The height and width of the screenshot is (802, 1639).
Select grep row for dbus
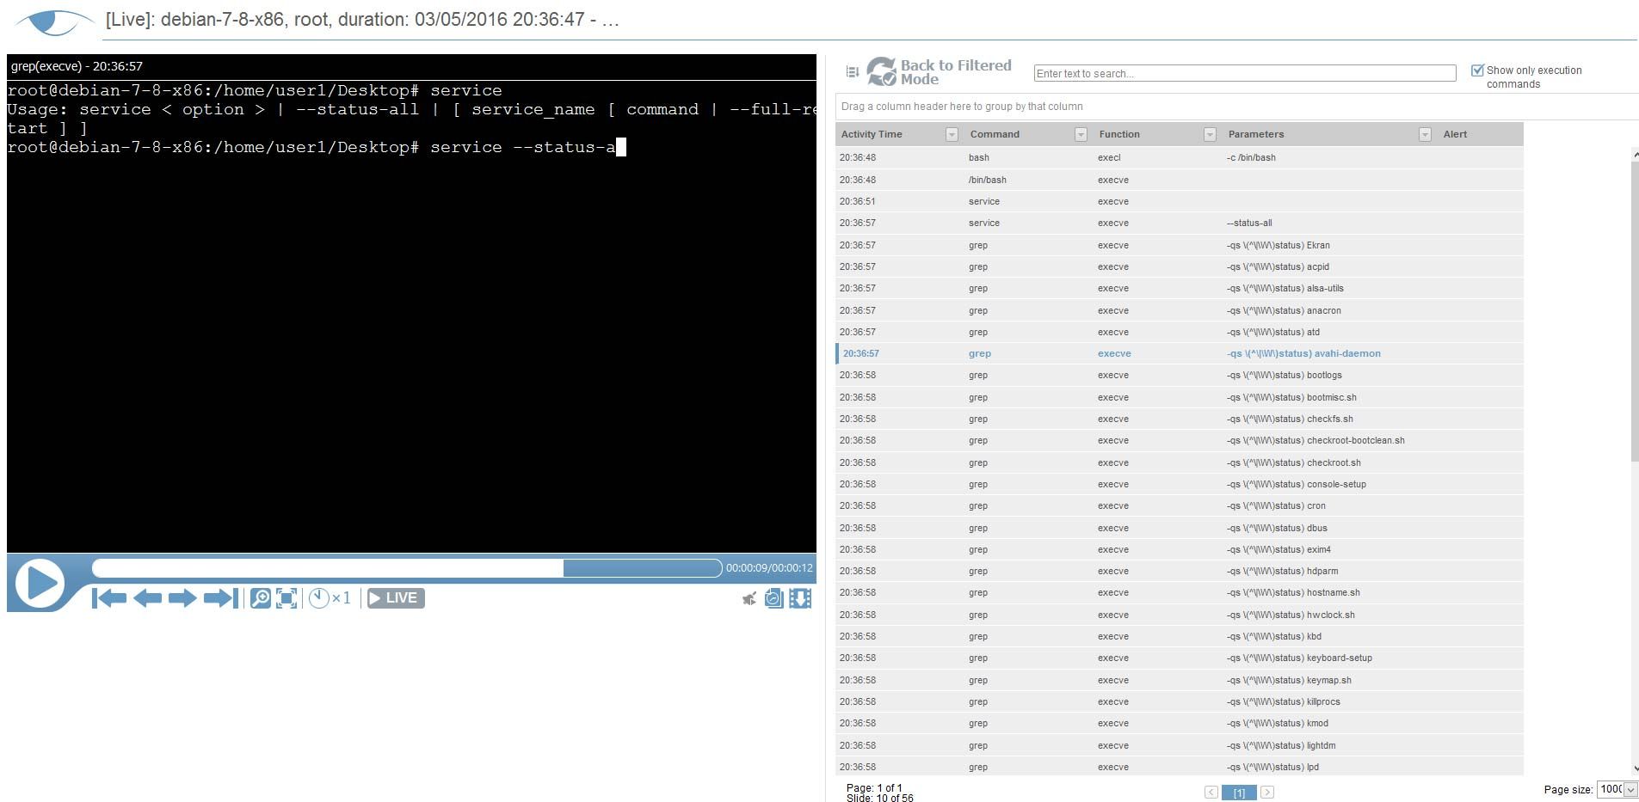click(x=1179, y=528)
